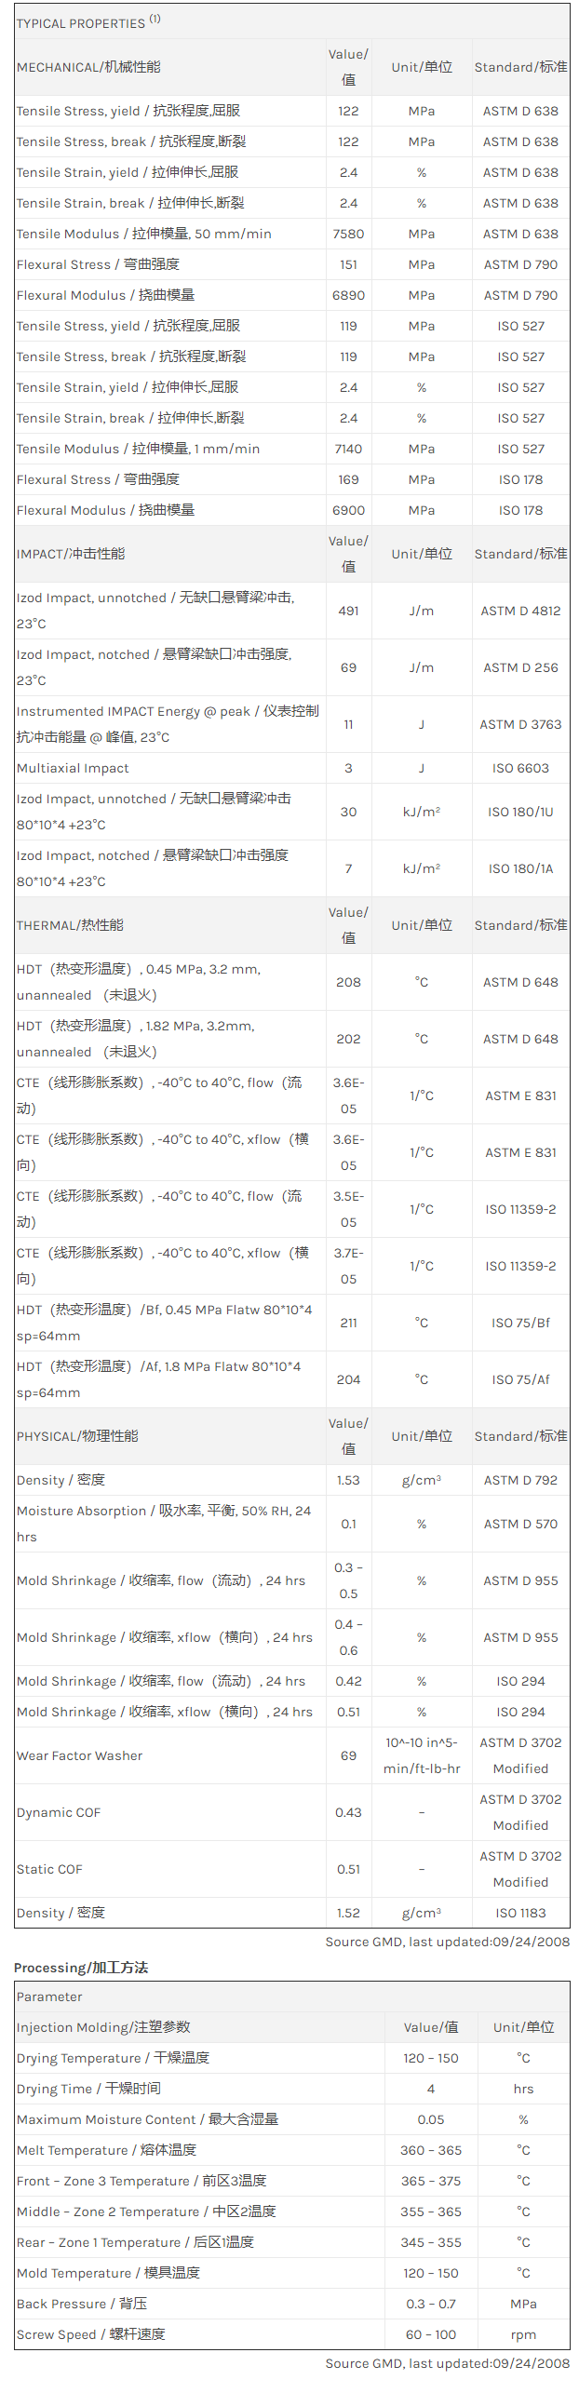The width and height of the screenshot is (579, 2393).
Task: Select the Parameter header of processing table
Action: (x=49, y=1996)
